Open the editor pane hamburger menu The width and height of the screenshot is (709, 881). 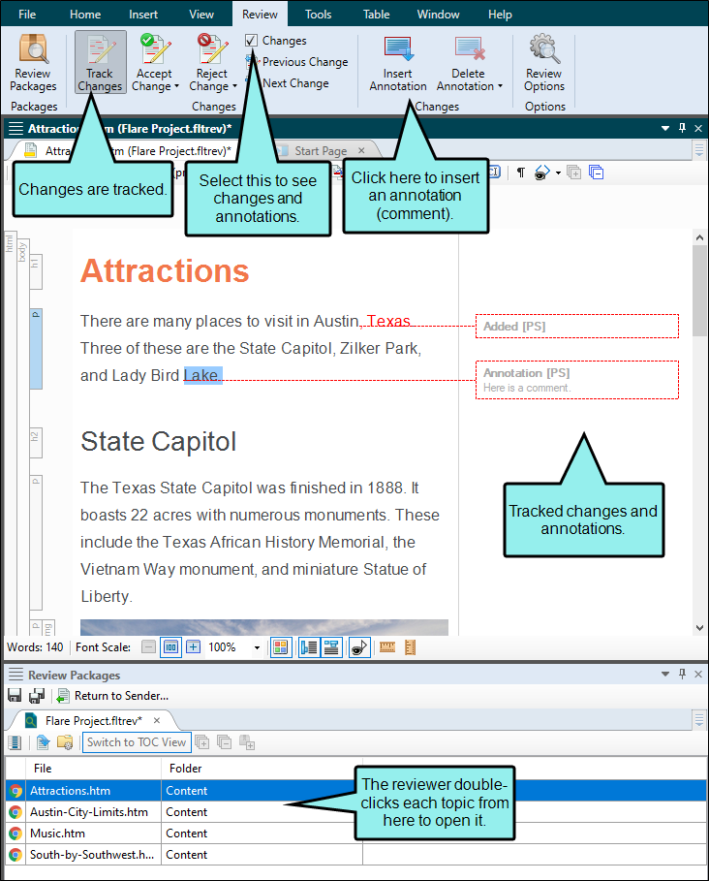(15, 129)
